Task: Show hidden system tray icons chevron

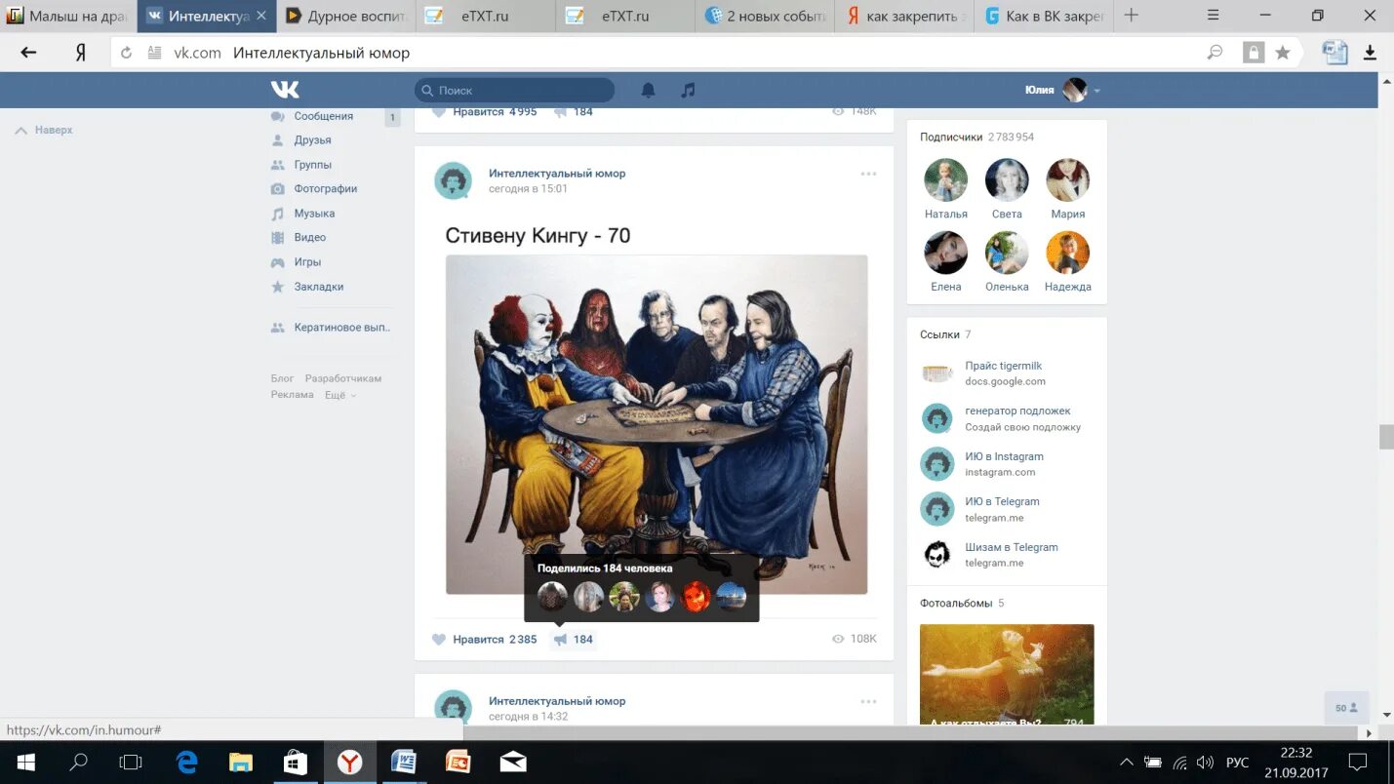Action: (x=1126, y=763)
